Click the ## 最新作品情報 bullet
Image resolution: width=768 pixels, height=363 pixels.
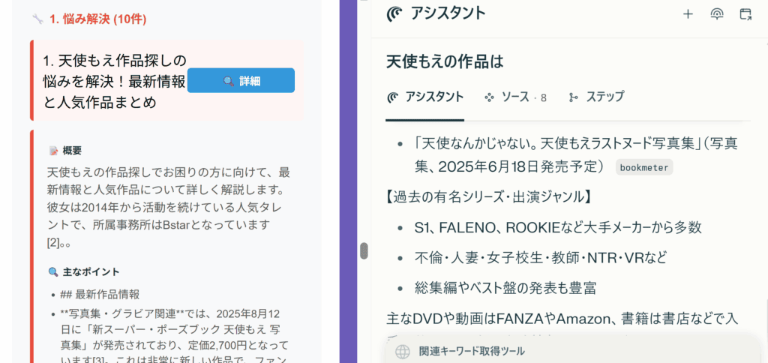pos(100,295)
